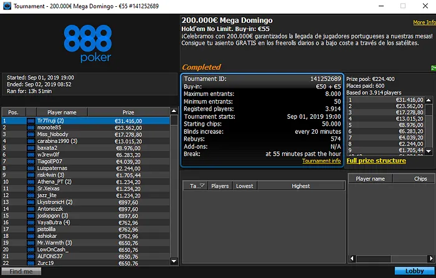Viewport: 436px width, 278px height.
Task: Click the 888 icon beside Antoniozzk
Action: 31,209
